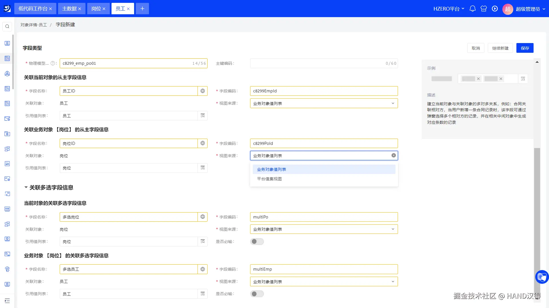Switch to the 主数据 tab

(x=69, y=9)
